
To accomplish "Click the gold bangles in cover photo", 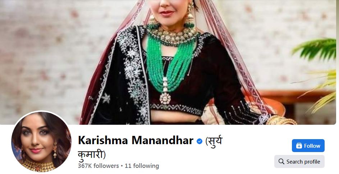I will tap(281, 120).
